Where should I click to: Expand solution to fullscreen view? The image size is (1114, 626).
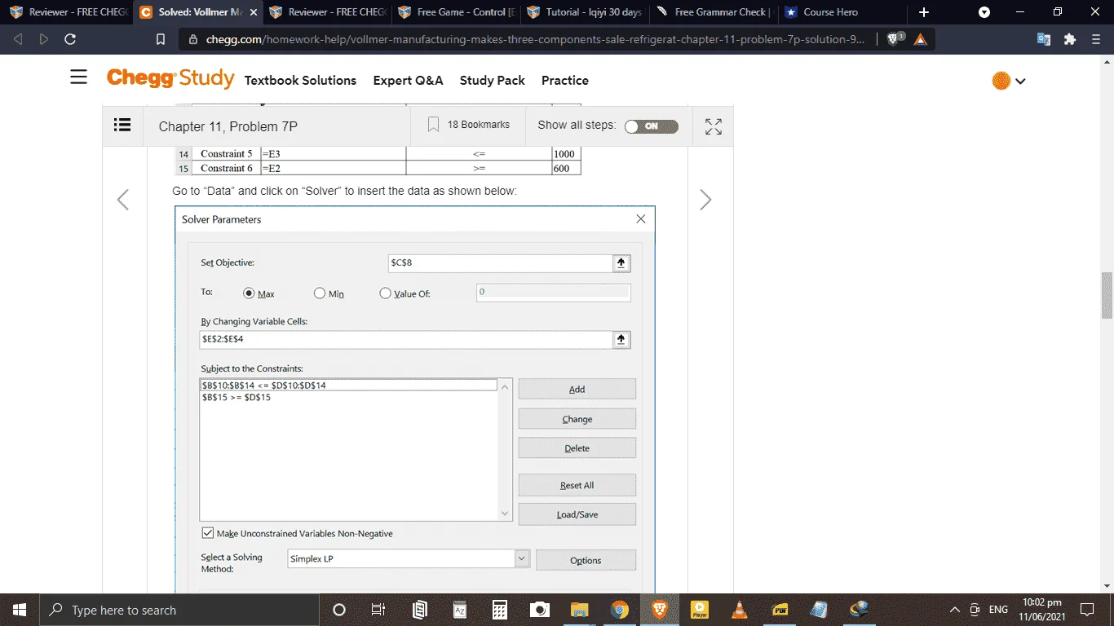click(714, 126)
